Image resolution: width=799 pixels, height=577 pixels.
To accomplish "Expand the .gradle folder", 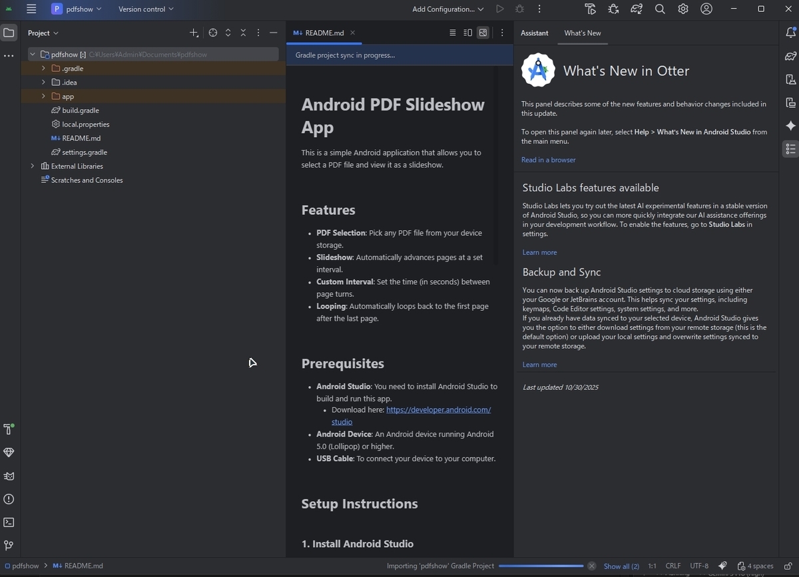I will (43, 69).
